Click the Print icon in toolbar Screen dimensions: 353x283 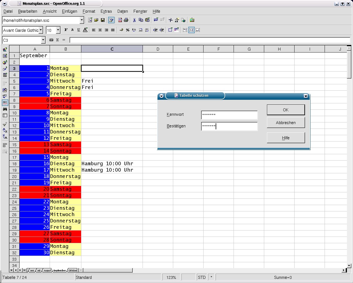coord(126,20)
